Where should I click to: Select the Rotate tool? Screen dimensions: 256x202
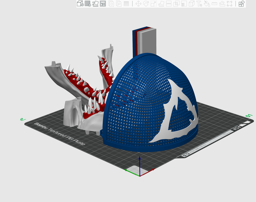coord(146,4)
